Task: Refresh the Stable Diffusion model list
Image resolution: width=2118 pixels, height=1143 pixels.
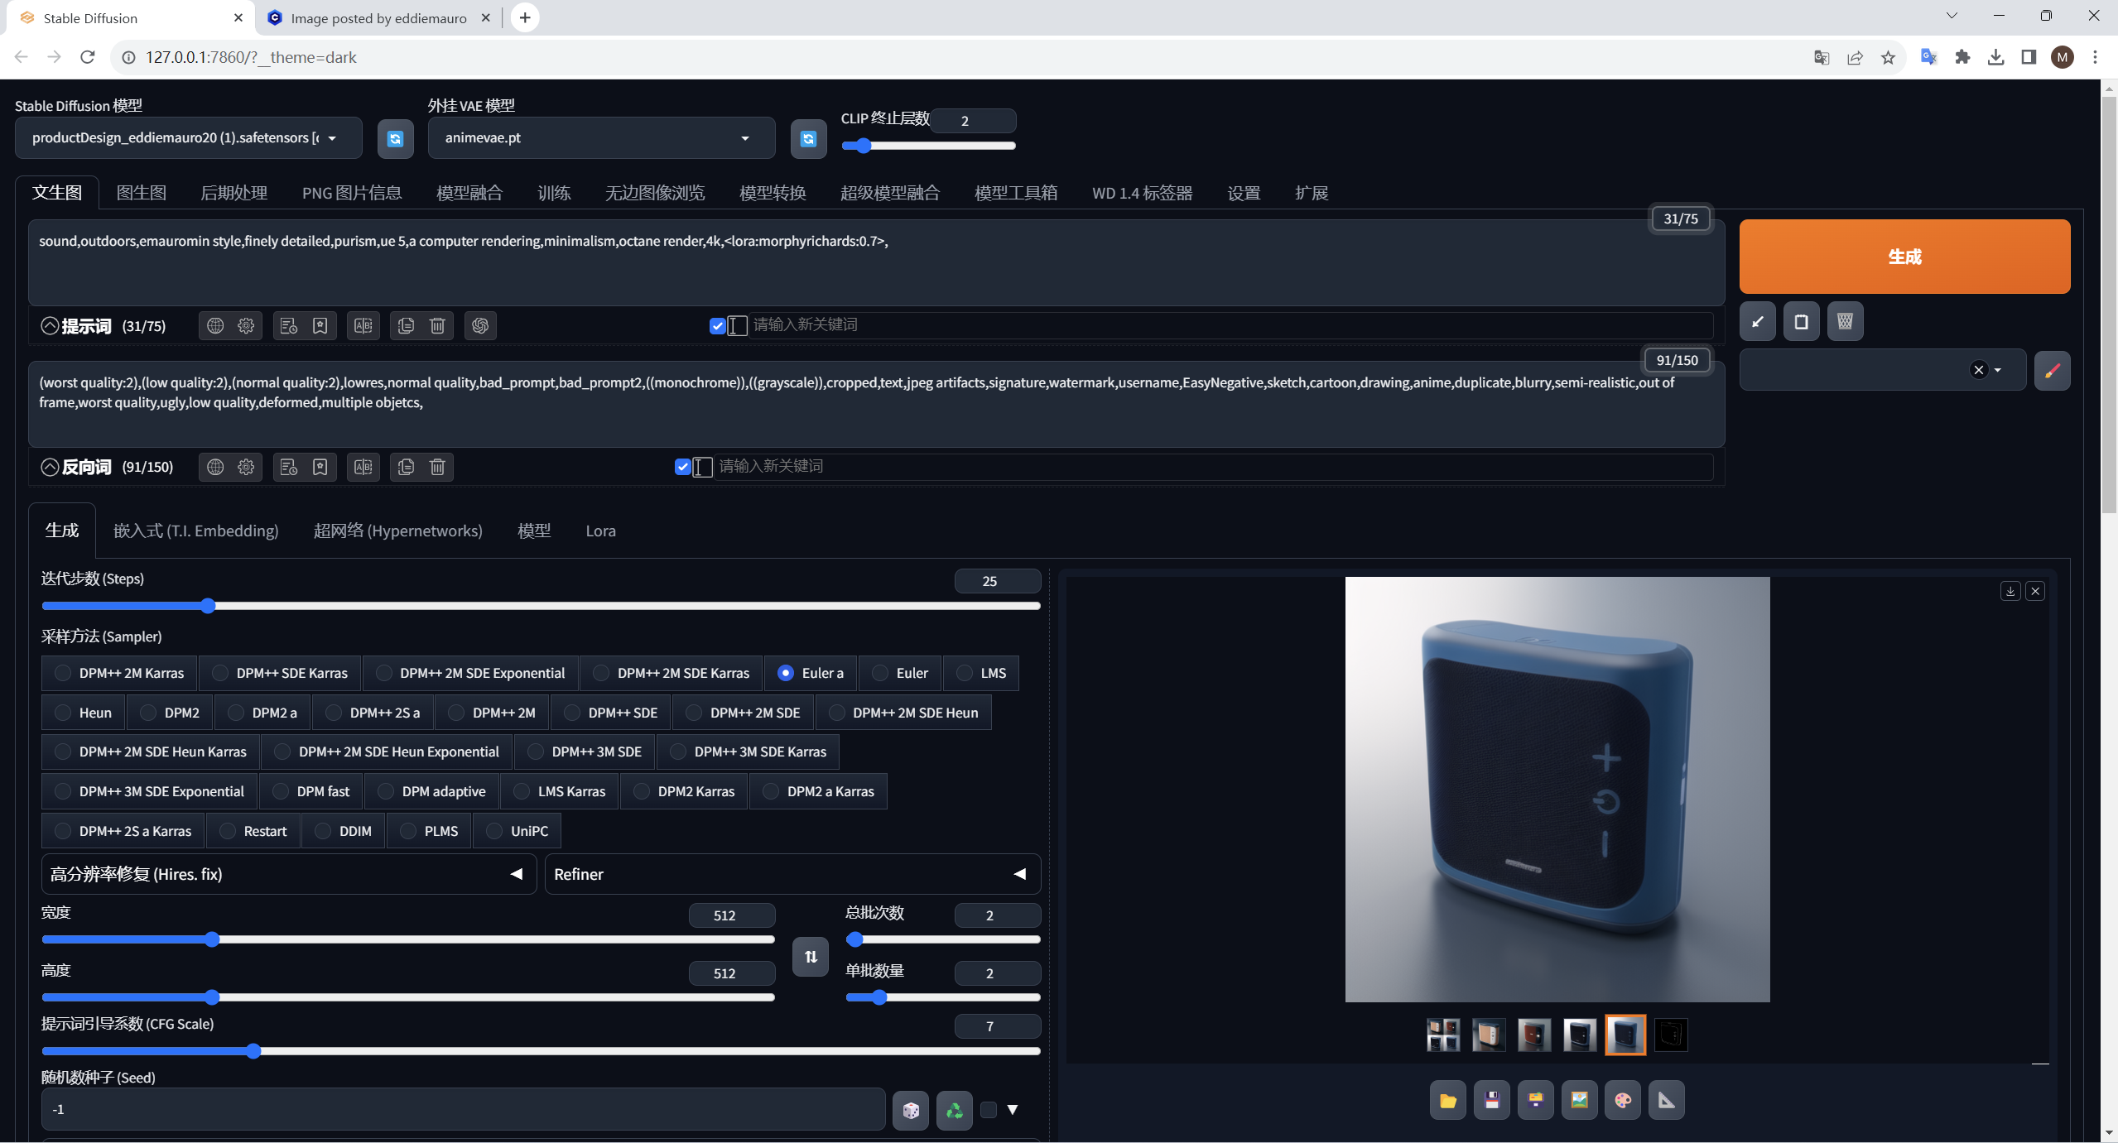Action: (x=395, y=138)
